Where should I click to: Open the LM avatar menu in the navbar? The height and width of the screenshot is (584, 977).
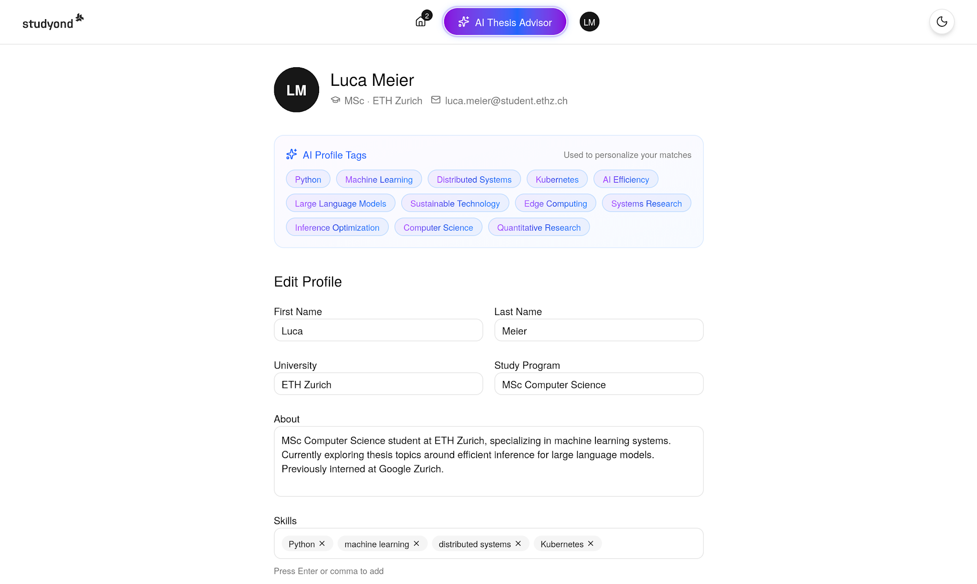click(x=589, y=21)
